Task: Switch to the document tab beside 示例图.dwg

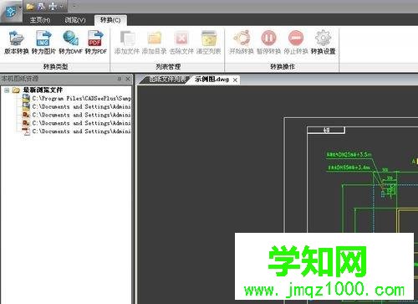Action: [166, 80]
